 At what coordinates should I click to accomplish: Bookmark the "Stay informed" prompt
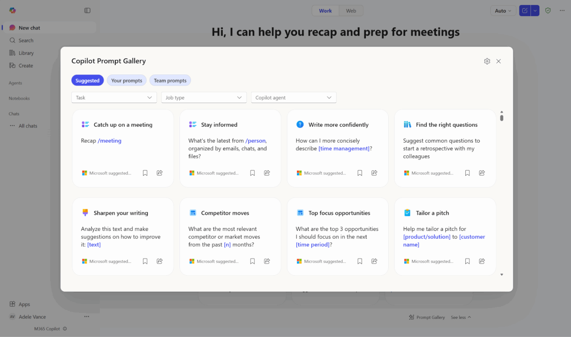pos(252,173)
